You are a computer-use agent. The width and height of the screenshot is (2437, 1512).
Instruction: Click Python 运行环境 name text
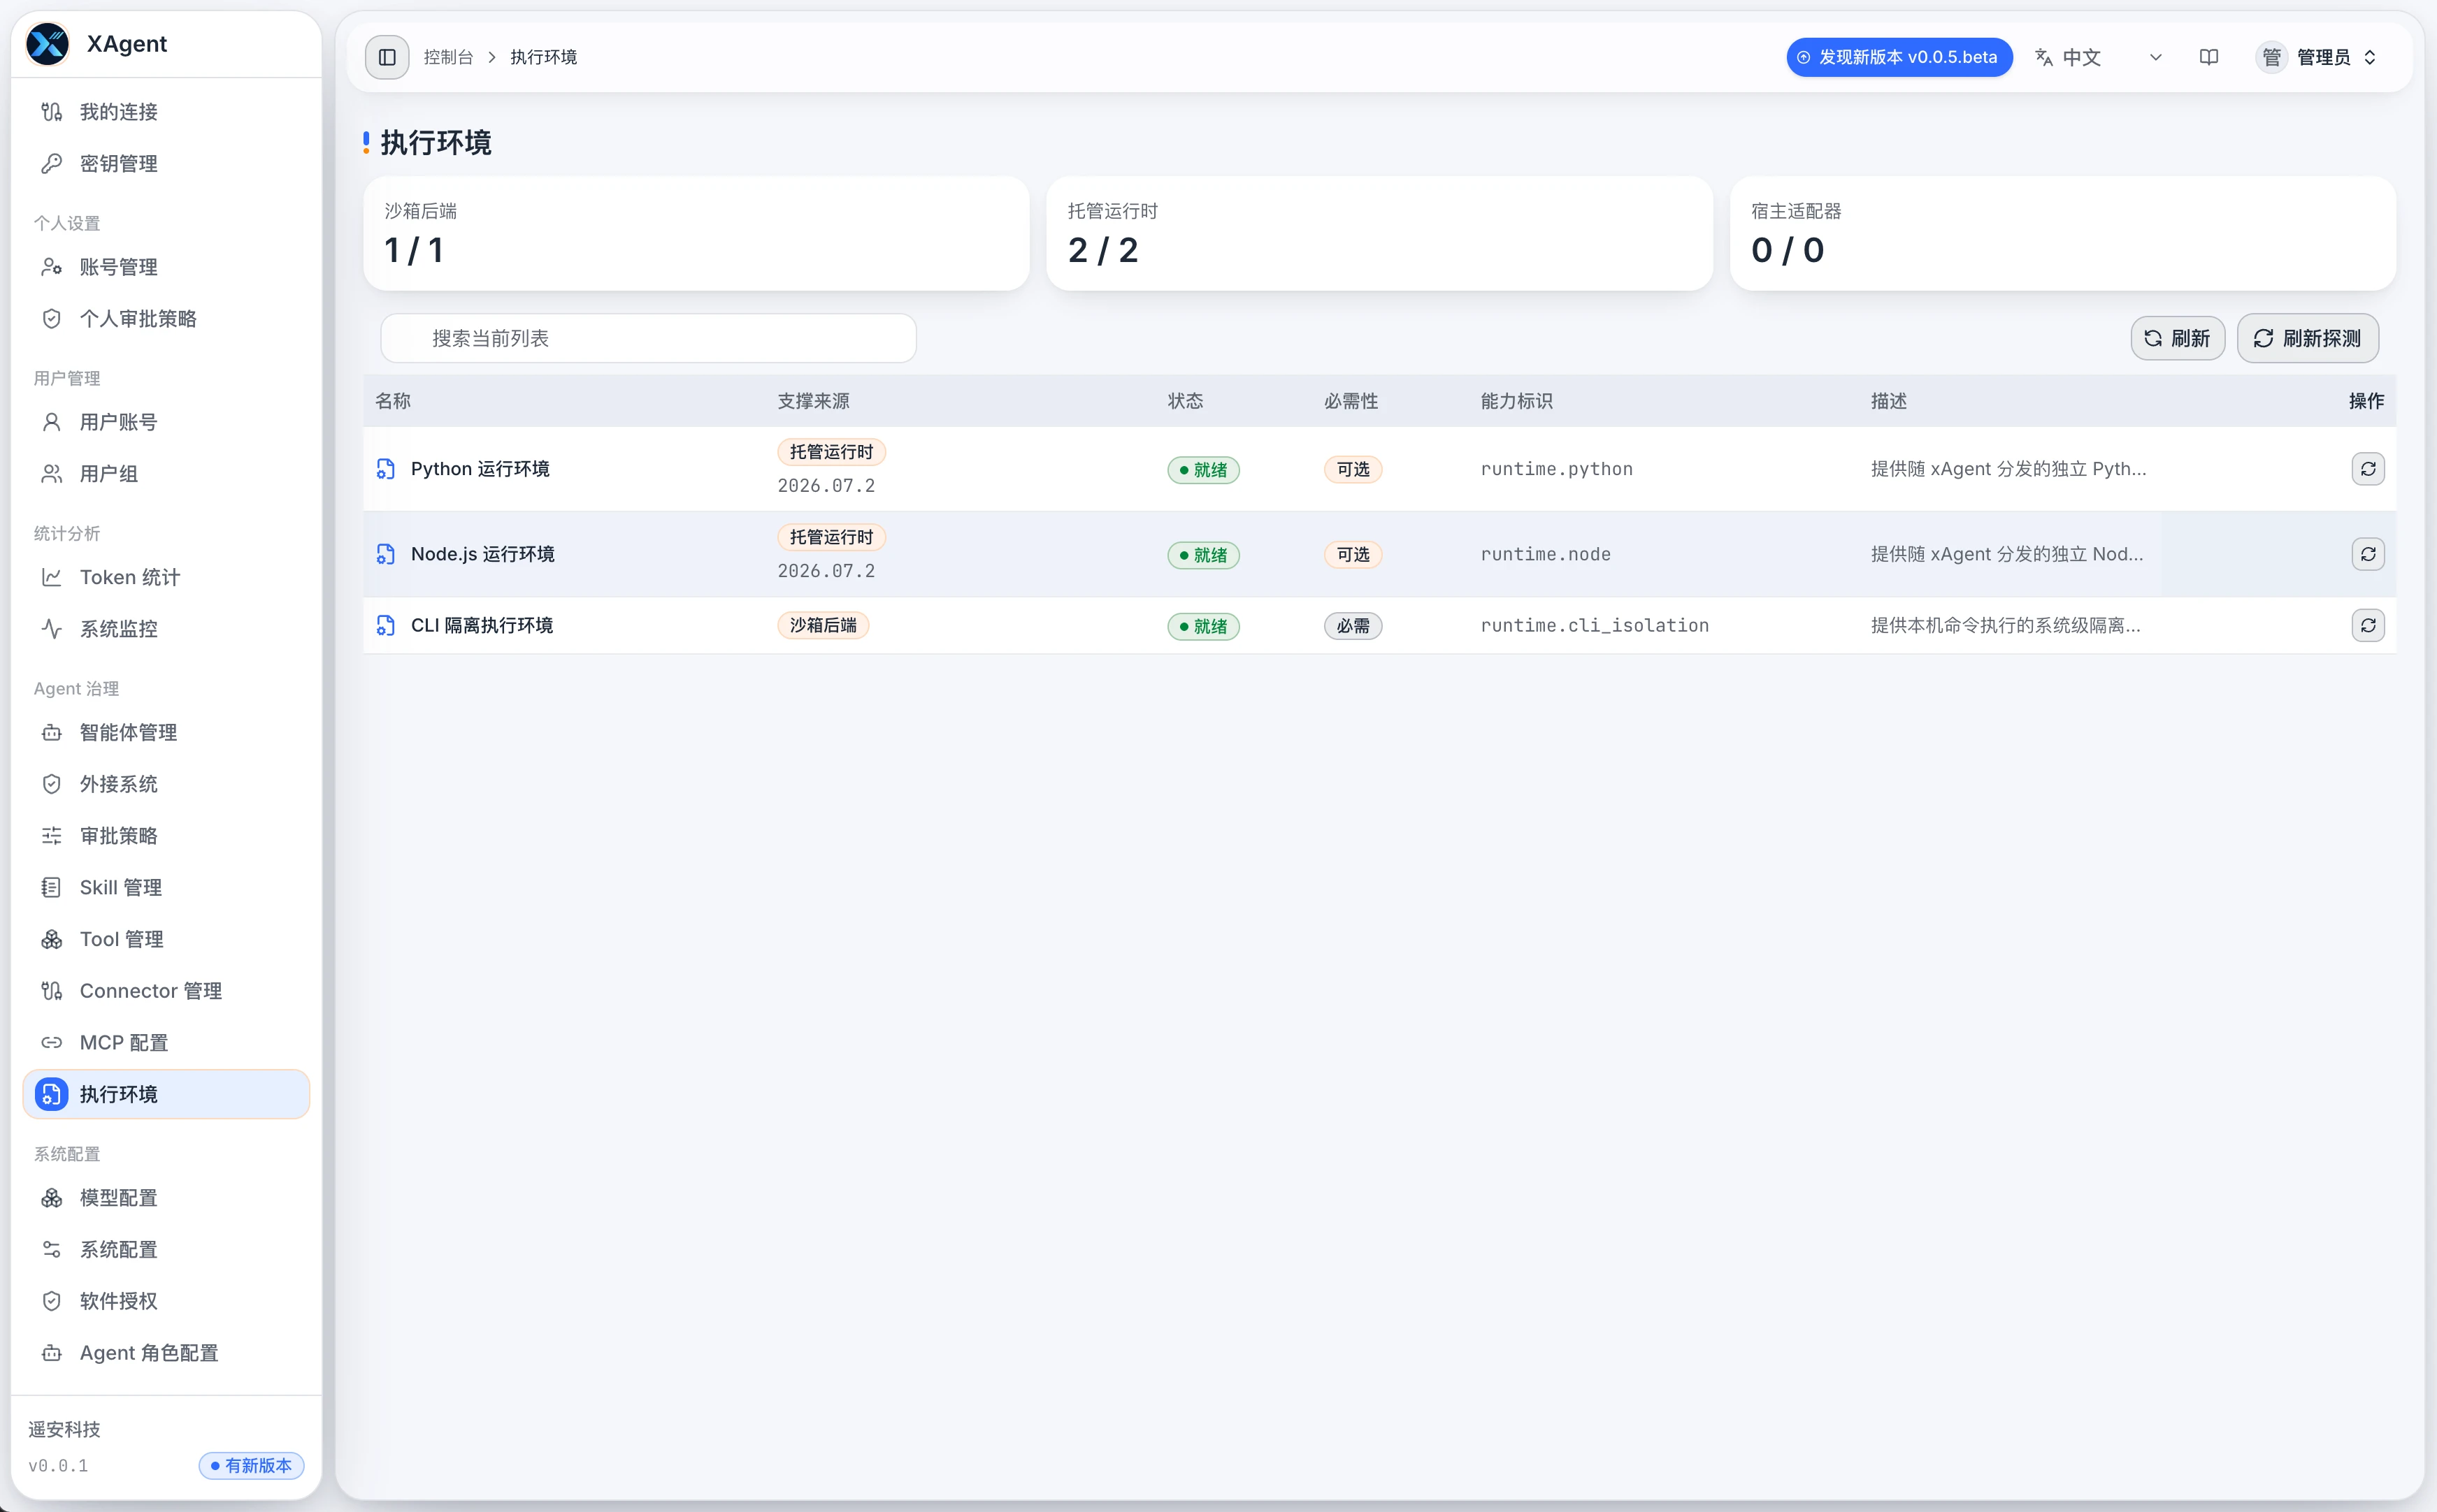pyautogui.click(x=480, y=469)
